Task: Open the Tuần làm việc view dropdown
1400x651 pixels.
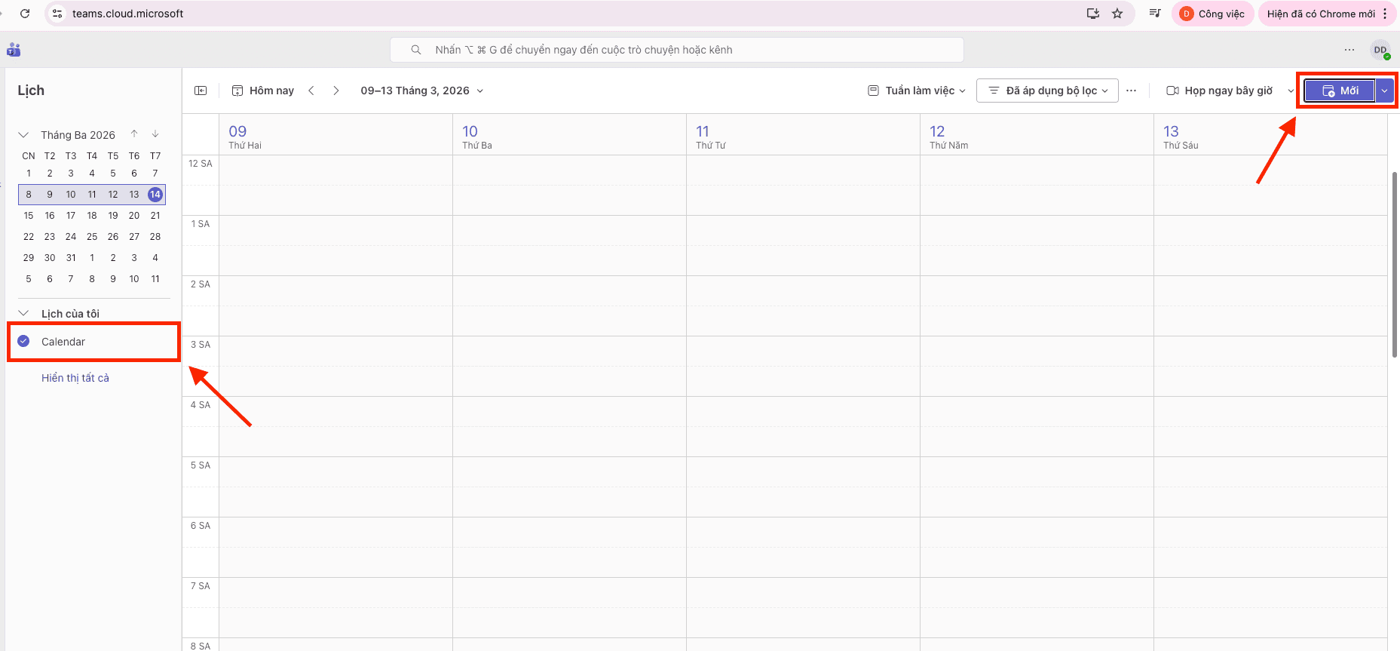Action: 916,91
